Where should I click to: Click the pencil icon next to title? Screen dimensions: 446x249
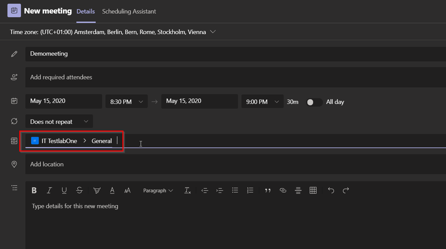click(x=14, y=54)
